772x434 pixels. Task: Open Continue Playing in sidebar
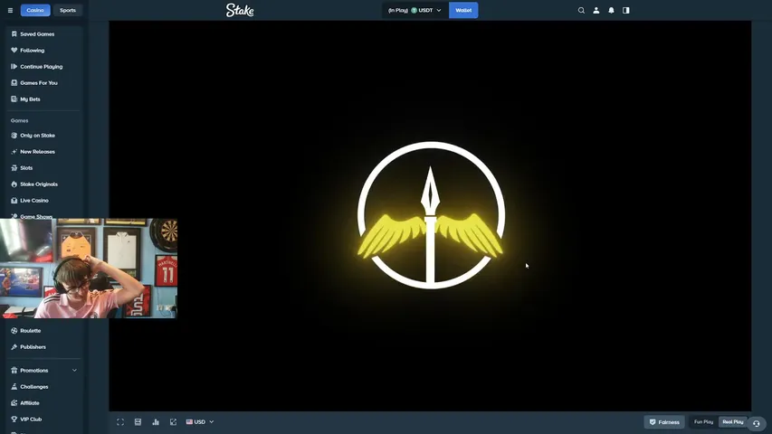coord(43,66)
